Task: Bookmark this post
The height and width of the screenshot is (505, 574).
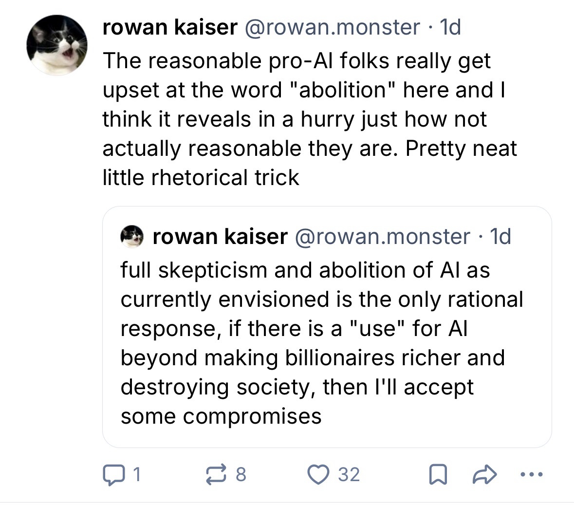Action: pos(438,475)
